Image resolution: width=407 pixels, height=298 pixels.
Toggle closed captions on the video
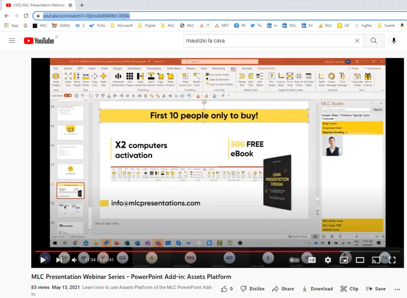pos(312,260)
